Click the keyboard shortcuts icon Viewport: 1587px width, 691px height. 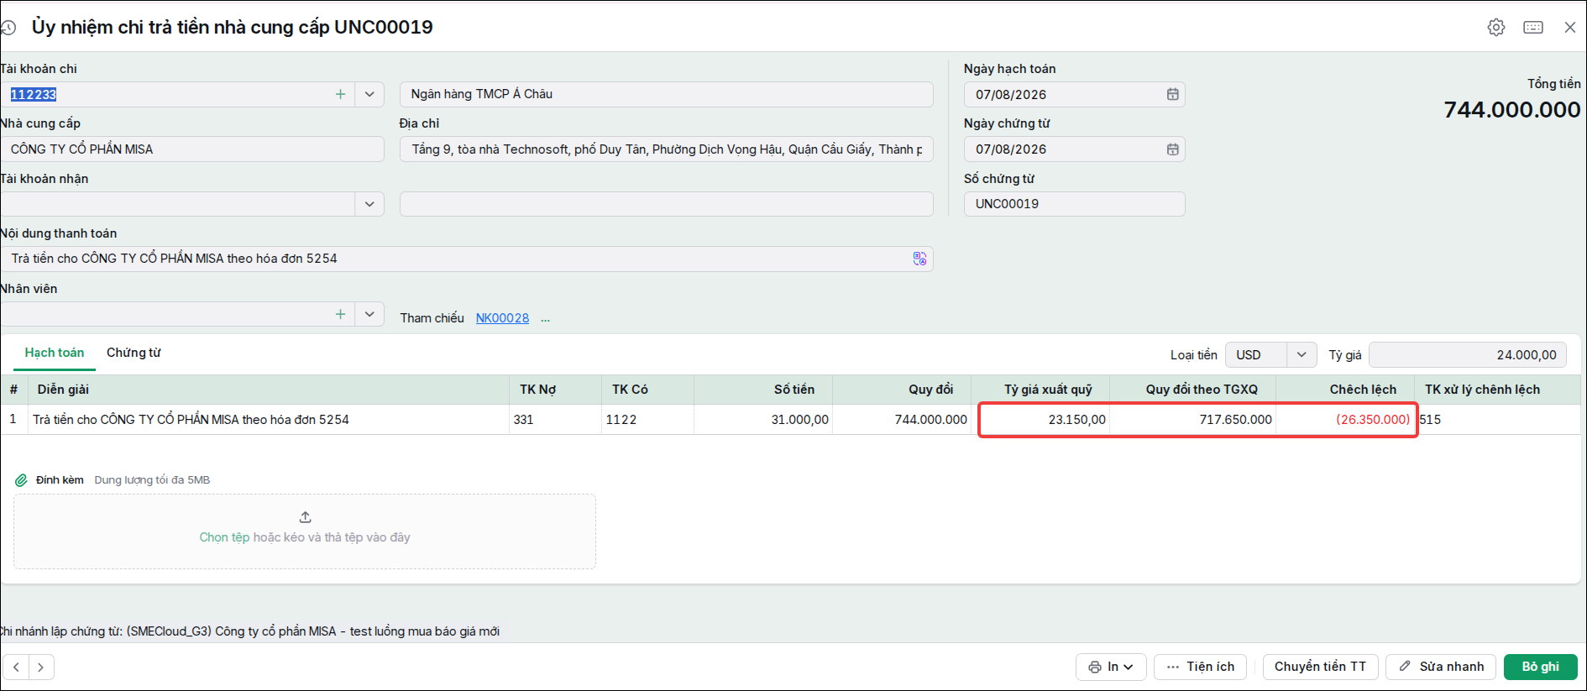click(x=1532, y=27)
